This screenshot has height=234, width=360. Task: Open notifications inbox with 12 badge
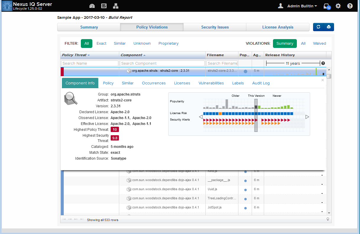(x=327, y=6)
